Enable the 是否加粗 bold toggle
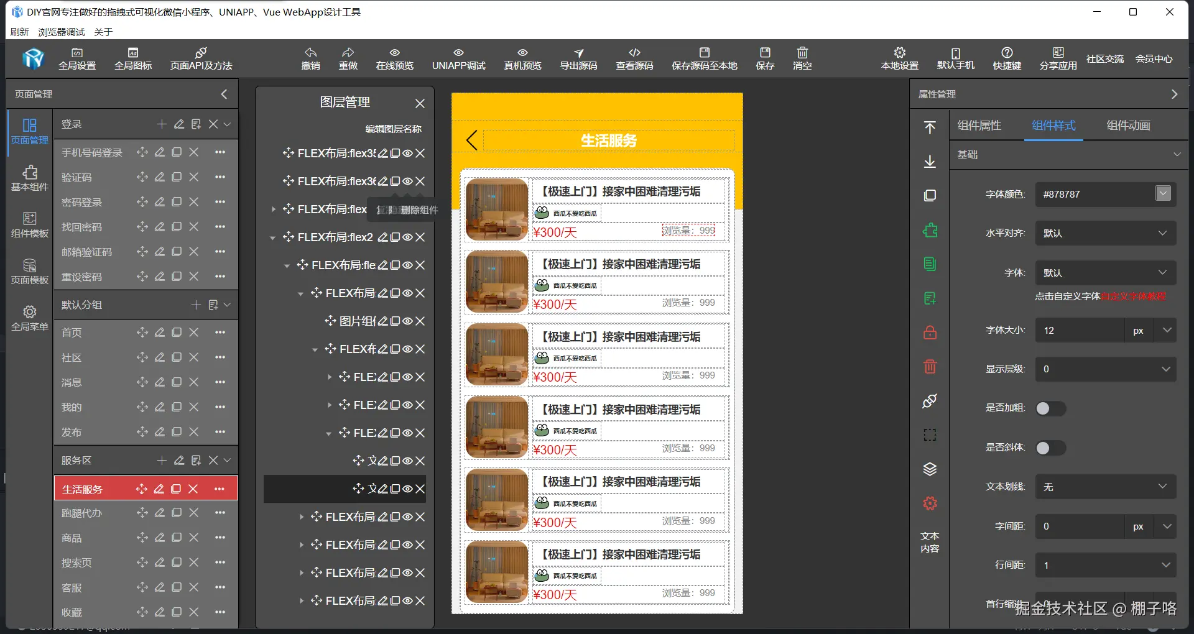Image resolution: width=1194 pixels, height=634 pixels. pos(1050,408)
